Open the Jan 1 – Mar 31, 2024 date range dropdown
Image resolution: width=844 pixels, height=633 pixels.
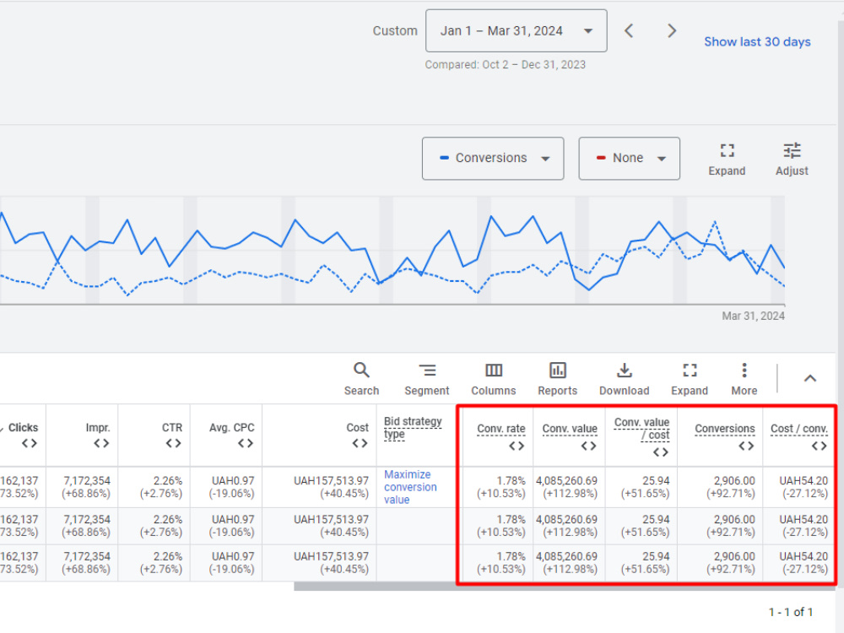pos(516,30)
